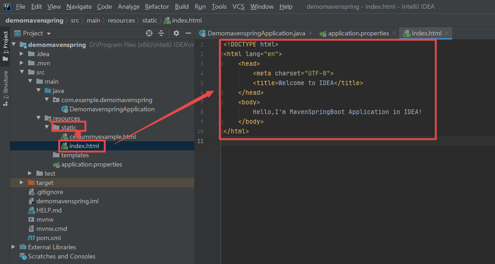Click main in navigation breadcrumb
The image size is (495, 264).
pos(93,21)
